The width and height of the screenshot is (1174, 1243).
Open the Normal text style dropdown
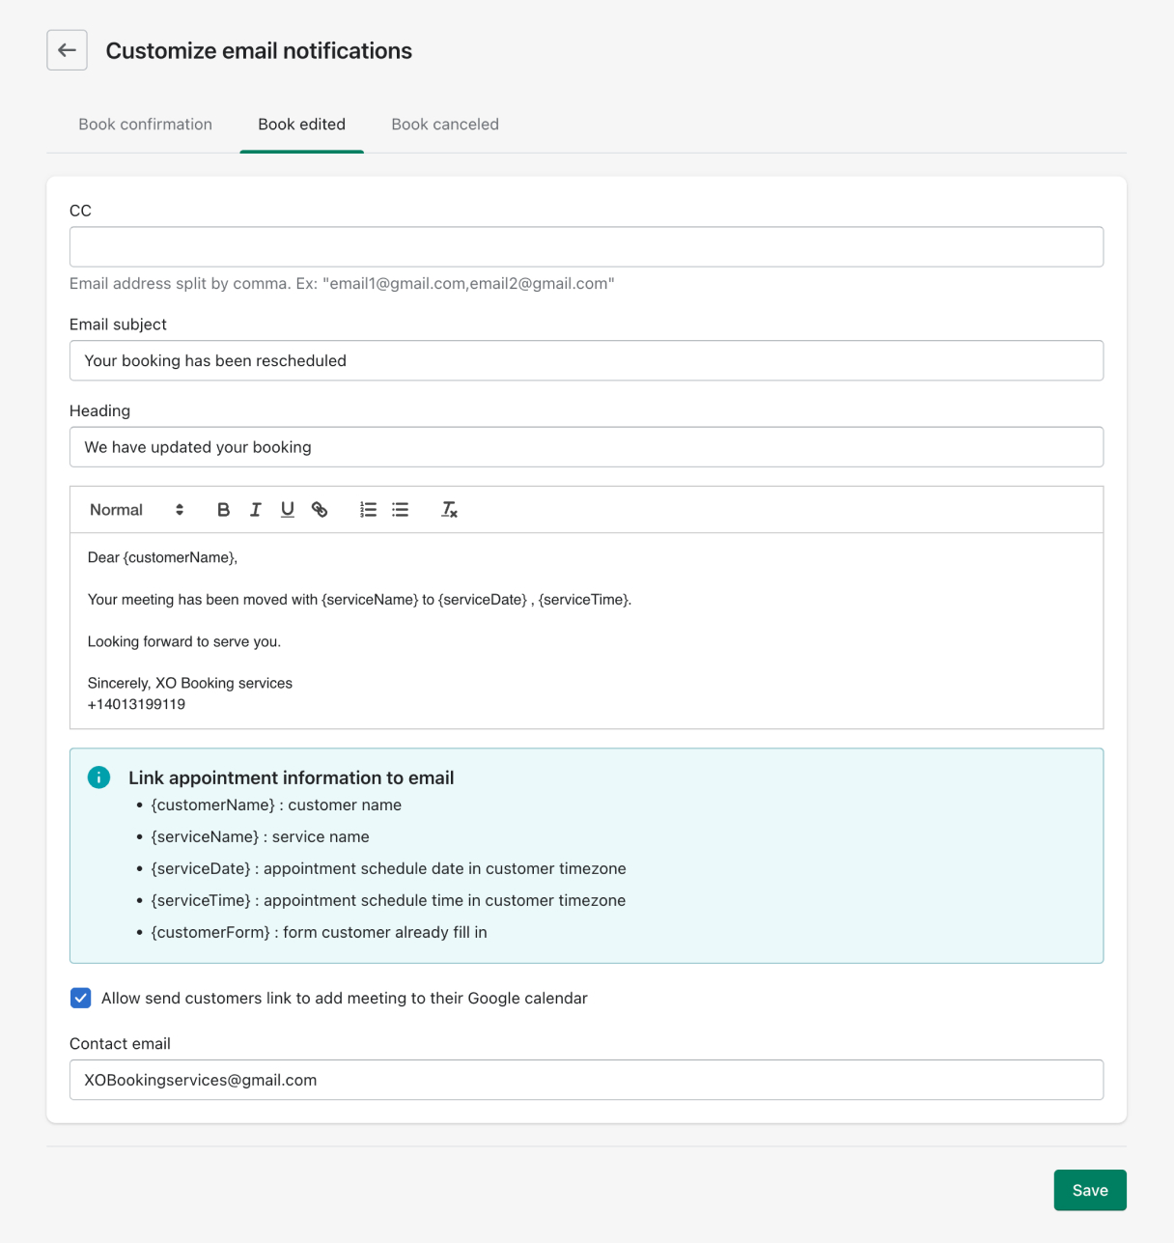(135, 510)
